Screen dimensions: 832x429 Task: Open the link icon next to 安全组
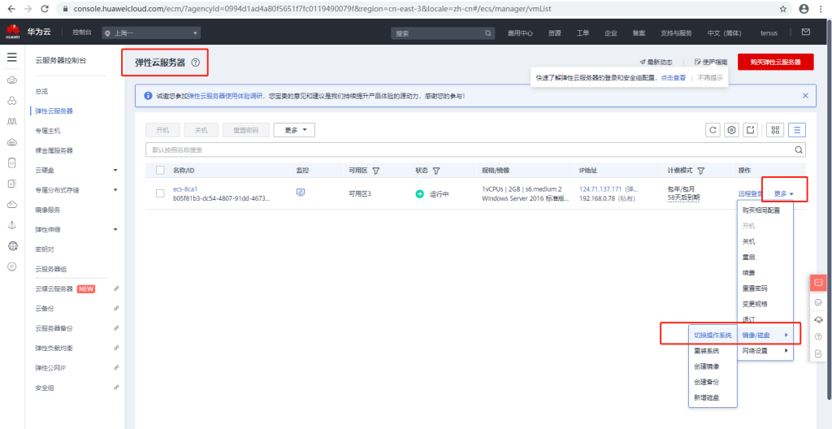[x=116, y=388]
